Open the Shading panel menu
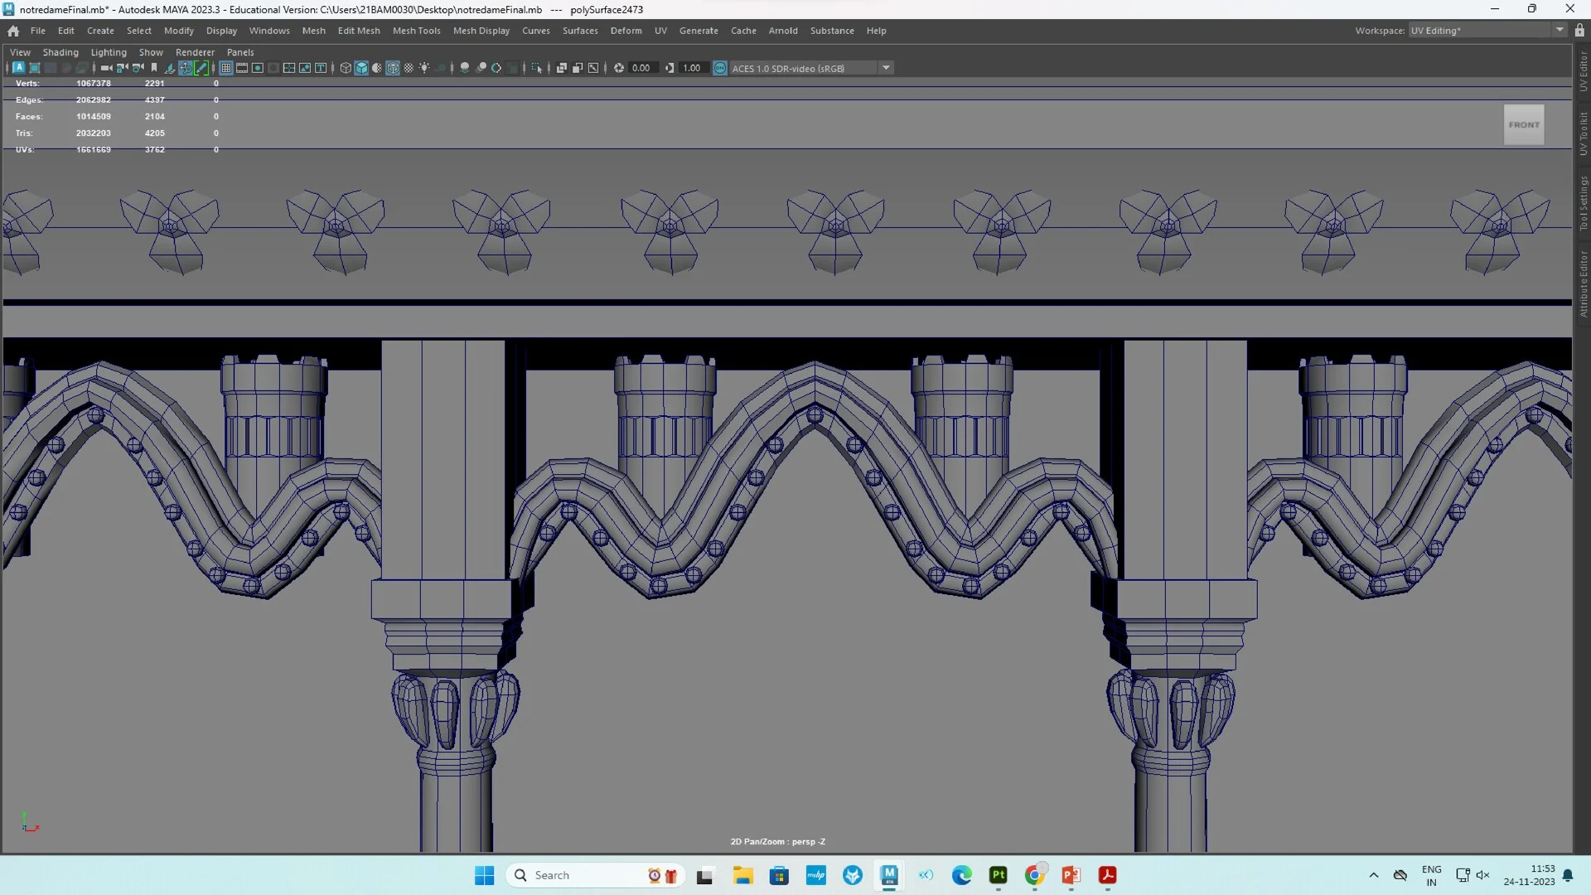 tap(60, 52)
